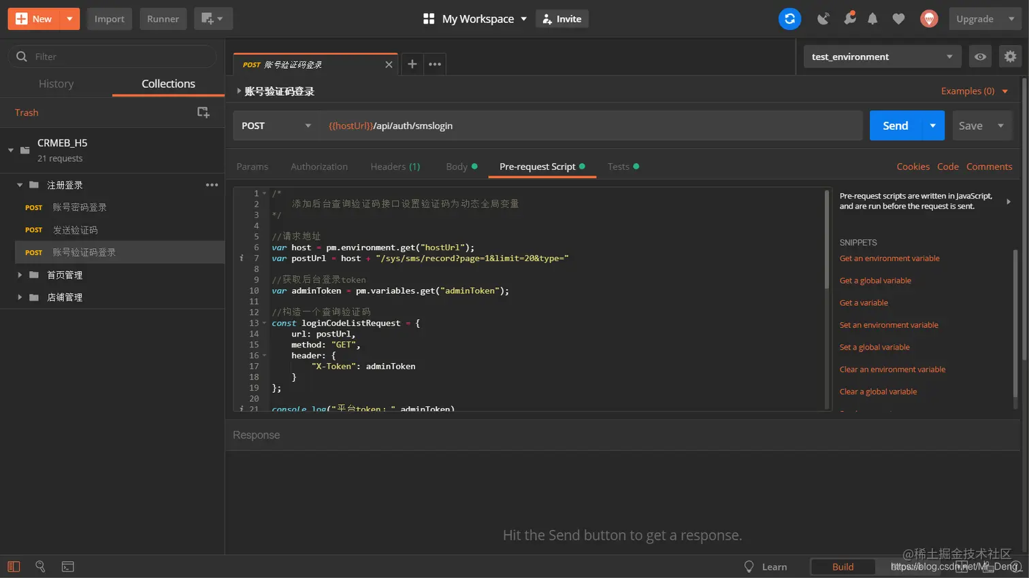Expand the 店铺管理 folder
Viewport: 1029px width, 578px height.
pyautogui.click(x=20, y=297)
